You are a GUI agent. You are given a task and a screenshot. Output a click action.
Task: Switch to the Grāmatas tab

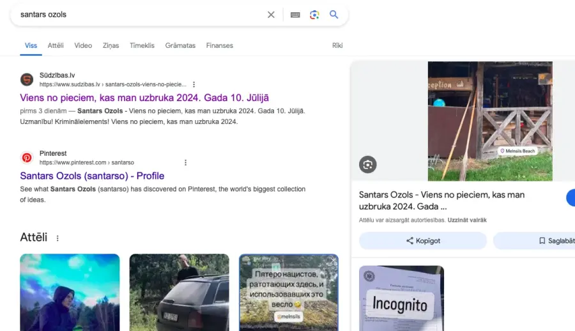(x=180, y=45)
